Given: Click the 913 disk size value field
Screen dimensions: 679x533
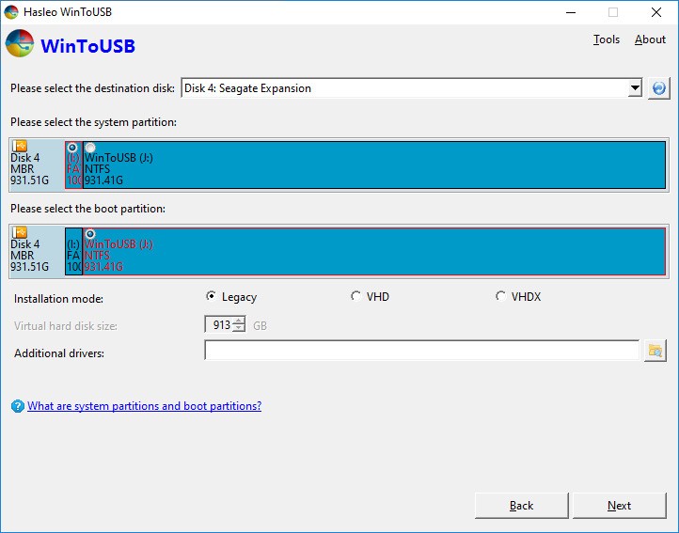Looking at the screenshot, I should [219, 324].
